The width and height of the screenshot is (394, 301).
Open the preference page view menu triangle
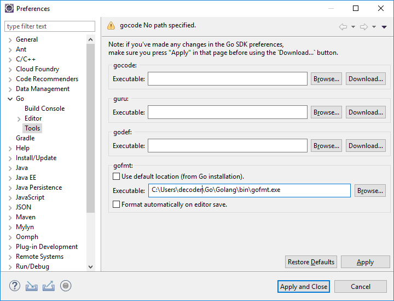coord(384,27)
